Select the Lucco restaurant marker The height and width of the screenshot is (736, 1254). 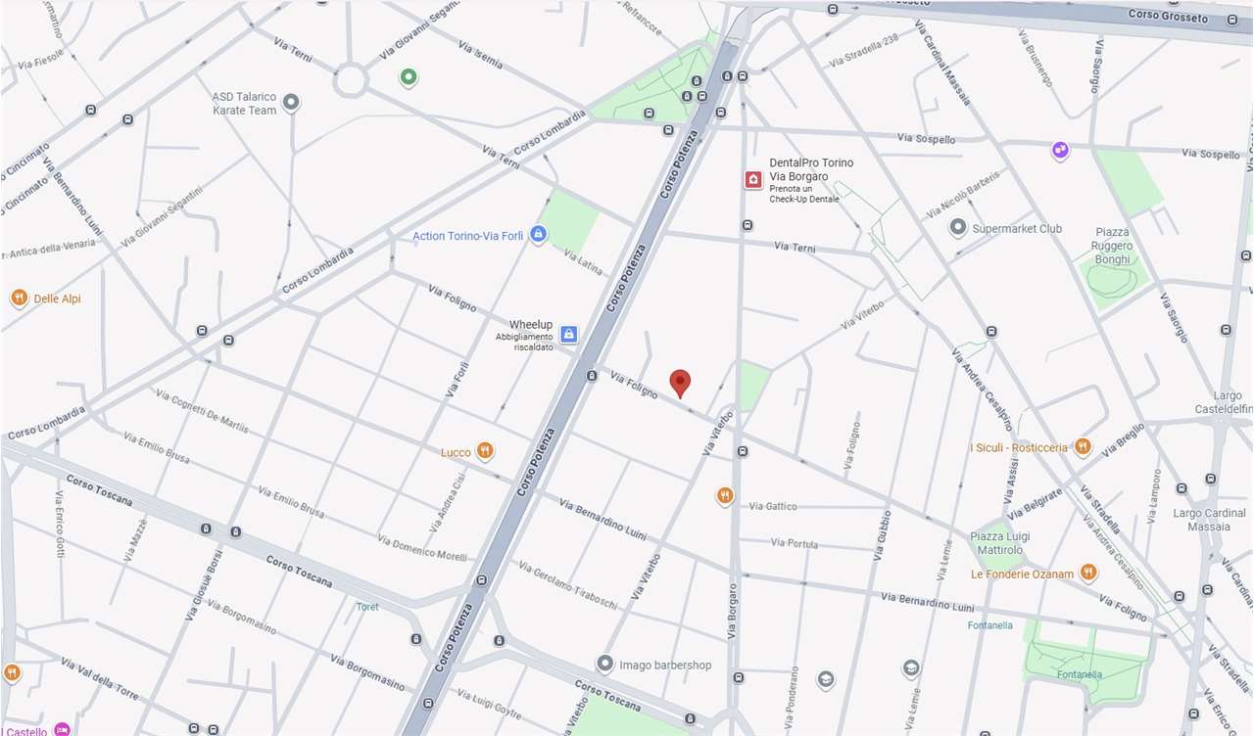tap(484, 451)
